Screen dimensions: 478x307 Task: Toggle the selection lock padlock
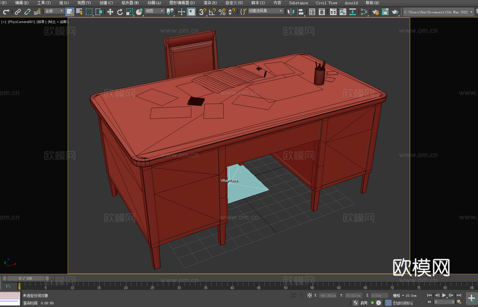pyautogui.click(x=301, y=295)
